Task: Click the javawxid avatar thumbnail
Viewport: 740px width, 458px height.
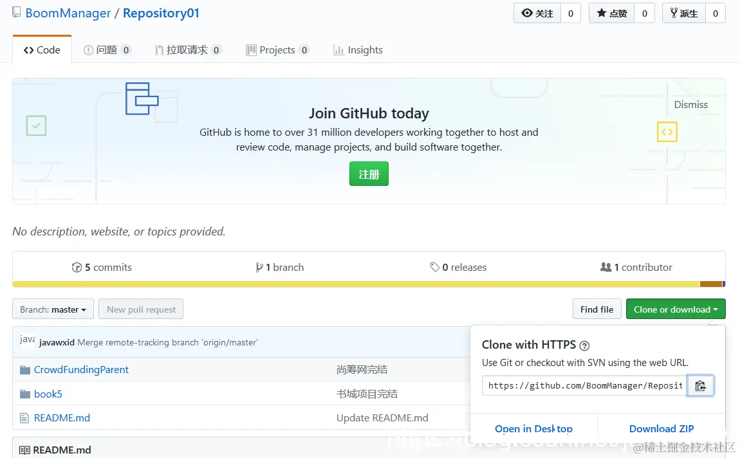Action: tap(28, 340)
